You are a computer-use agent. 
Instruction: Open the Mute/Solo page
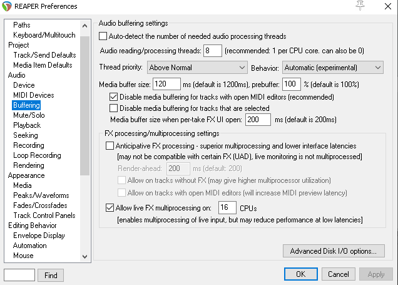29,115
